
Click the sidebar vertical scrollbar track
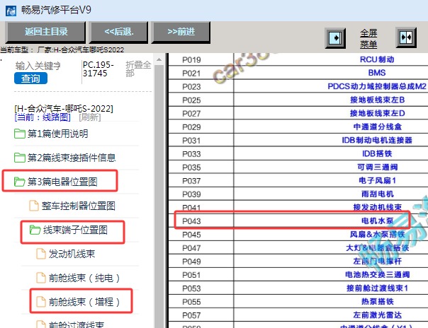click(x=159, y=196)
